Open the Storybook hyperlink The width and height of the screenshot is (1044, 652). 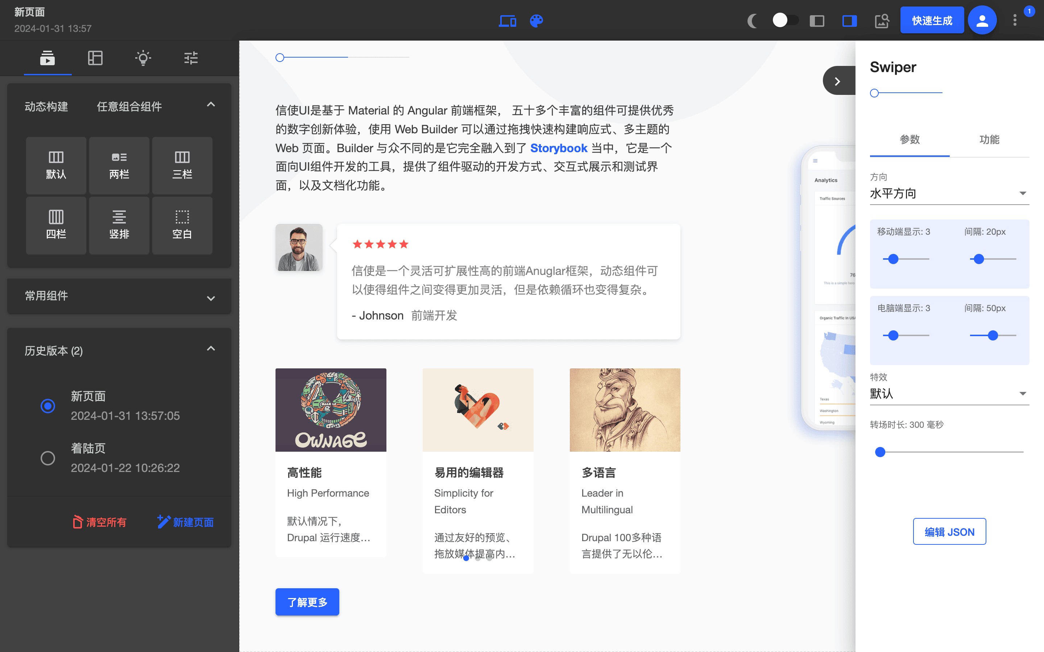tap(559, 148)
